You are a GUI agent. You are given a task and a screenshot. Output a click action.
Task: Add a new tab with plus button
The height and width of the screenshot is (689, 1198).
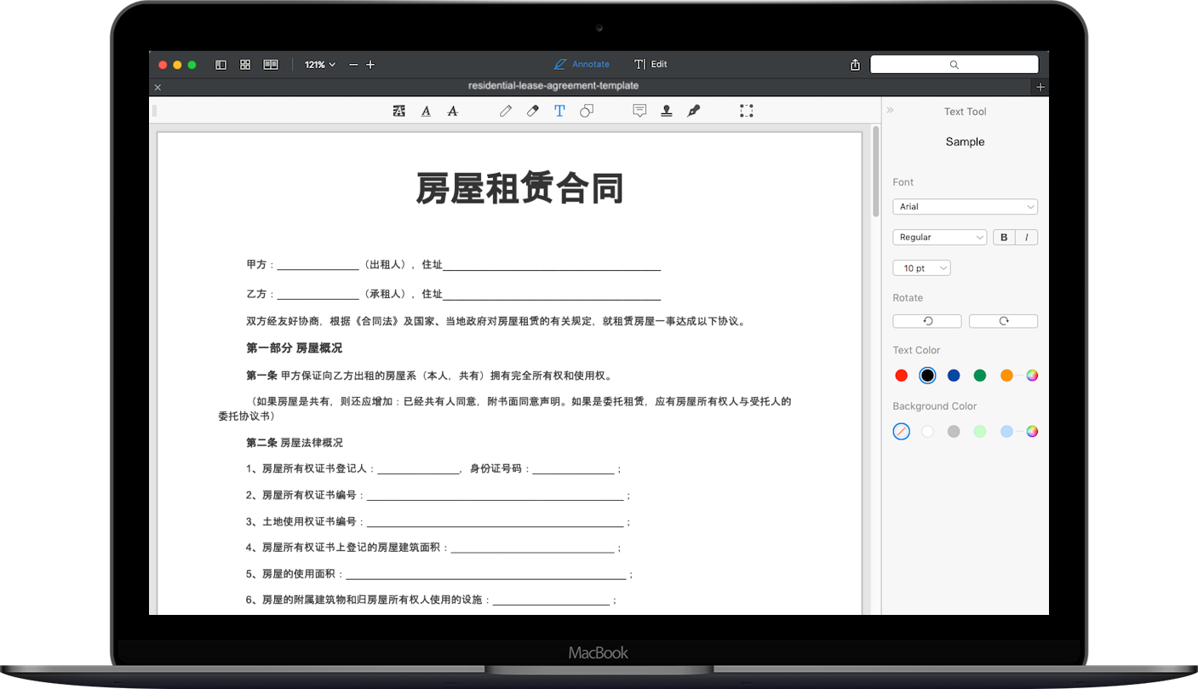click(1040, 87)
